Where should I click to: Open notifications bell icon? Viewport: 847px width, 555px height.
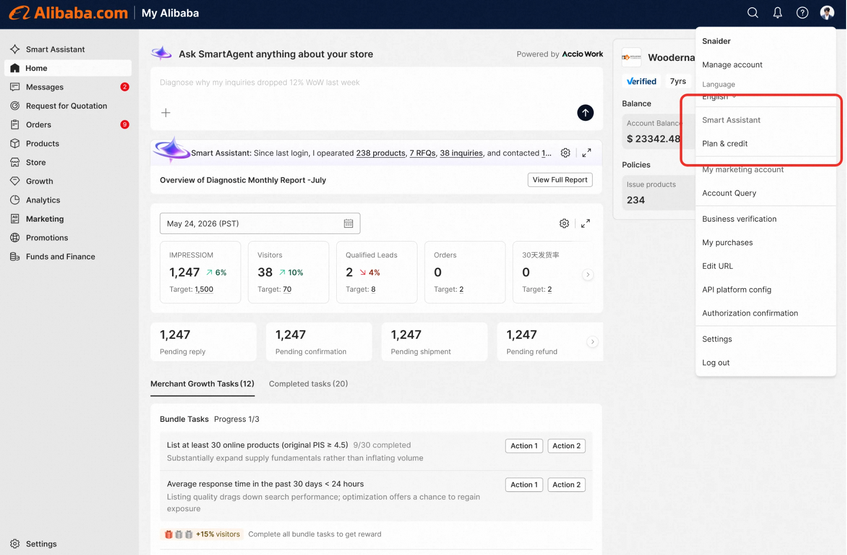pyautogui.click(x=778, y=13)
